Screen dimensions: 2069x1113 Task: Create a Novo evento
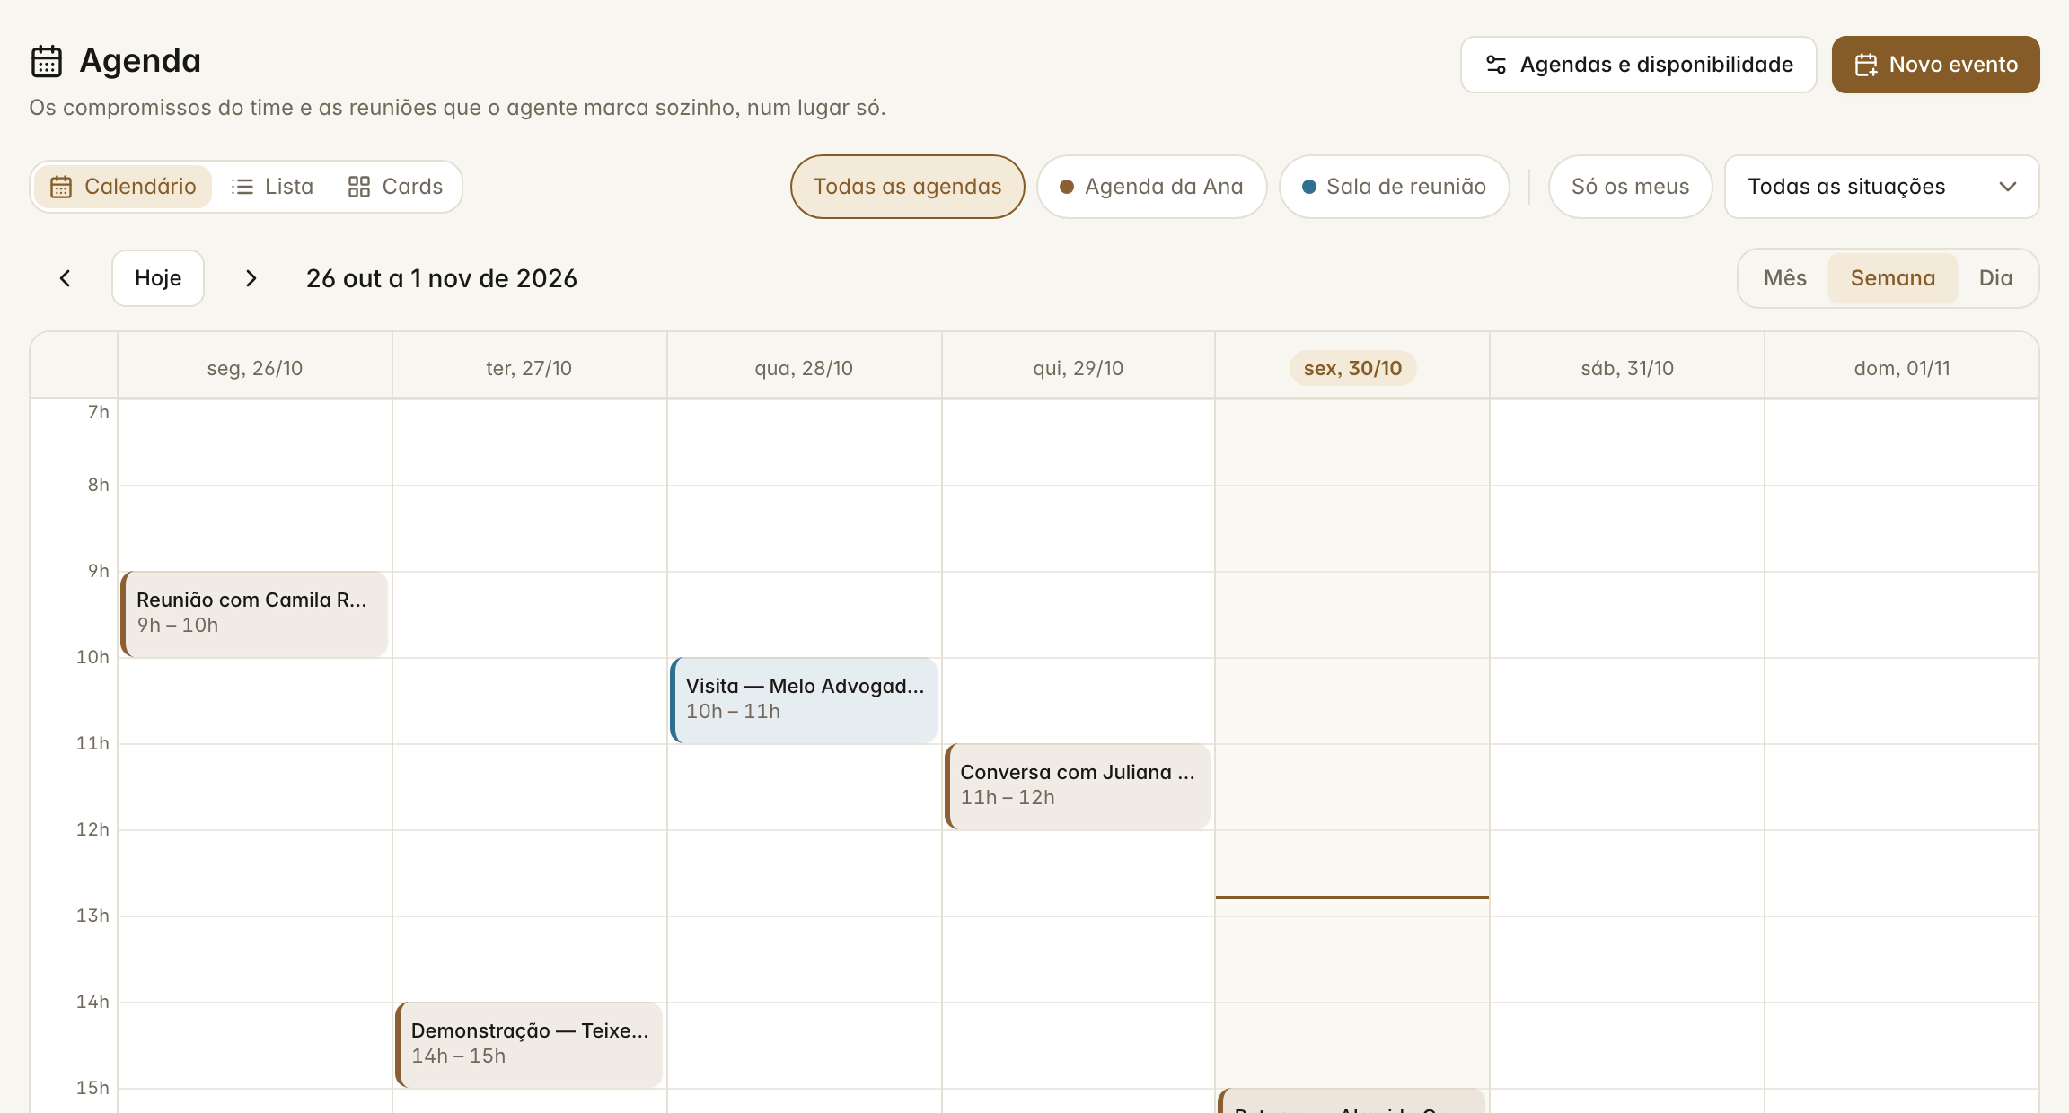[x=1936, y=65]
